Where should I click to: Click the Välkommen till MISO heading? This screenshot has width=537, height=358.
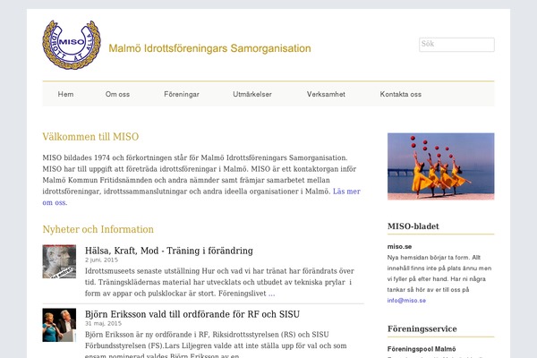[x=90, y=137]
